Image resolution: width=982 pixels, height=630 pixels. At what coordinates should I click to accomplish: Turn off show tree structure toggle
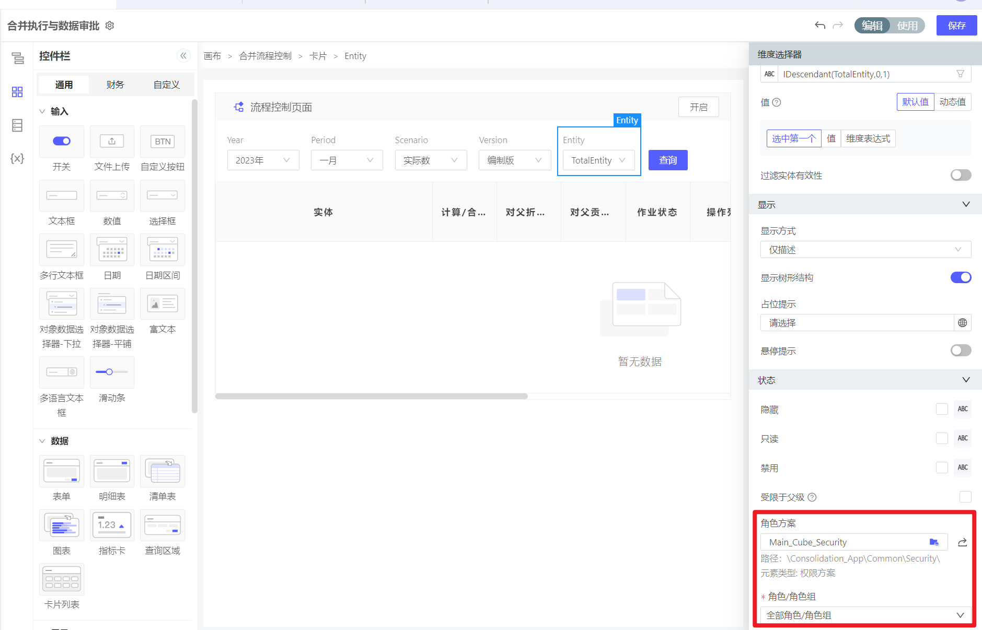point(960,277)
